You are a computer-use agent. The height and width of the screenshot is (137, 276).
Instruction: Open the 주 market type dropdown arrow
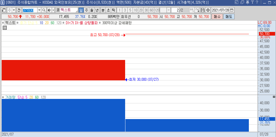click(14, 10)
